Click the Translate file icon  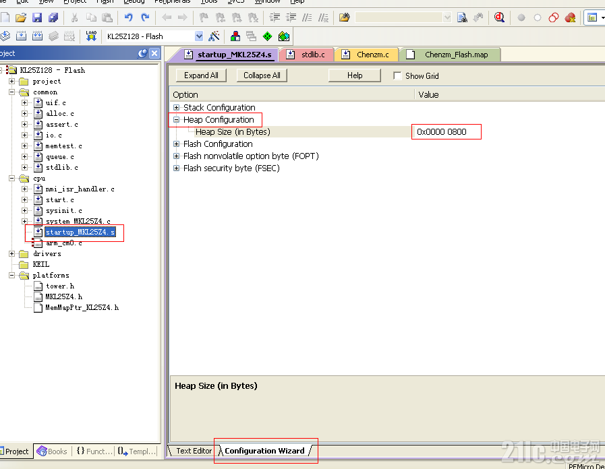(5, 36)
